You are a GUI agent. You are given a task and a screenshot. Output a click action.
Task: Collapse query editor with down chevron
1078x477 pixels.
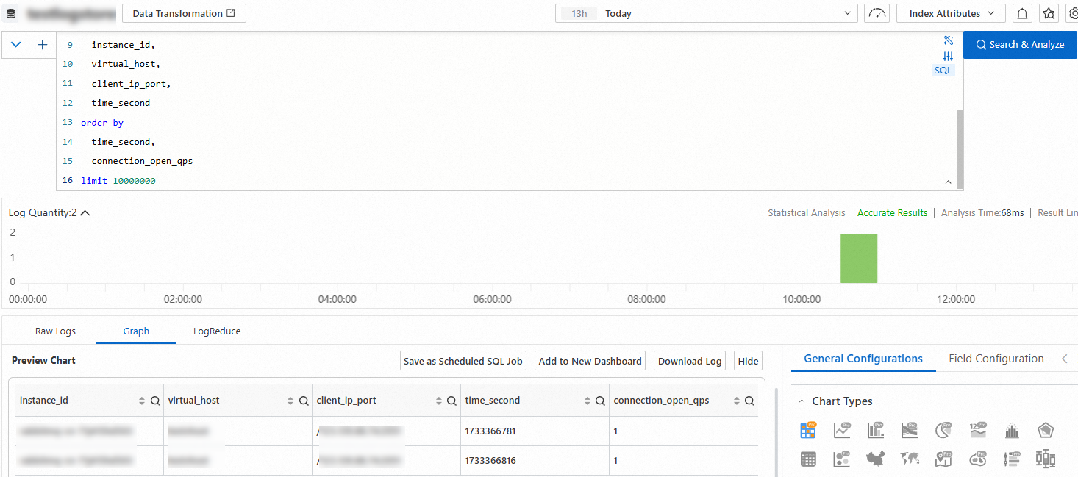tap(15, 45)
